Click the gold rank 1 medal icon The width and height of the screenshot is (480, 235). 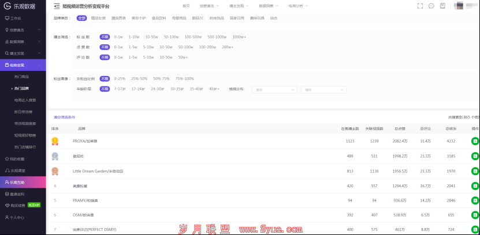pyautogui.click(x=55, y=141)
